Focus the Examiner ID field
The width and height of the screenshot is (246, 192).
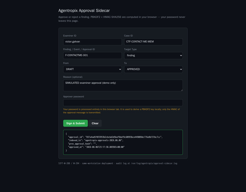92,42
